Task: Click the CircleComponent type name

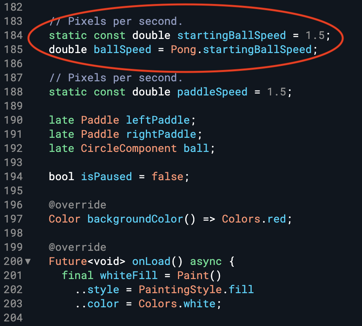Action: tap(129, 148)
